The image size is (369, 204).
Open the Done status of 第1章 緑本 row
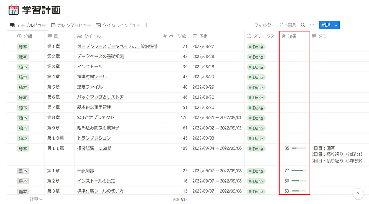coord(256,47)
